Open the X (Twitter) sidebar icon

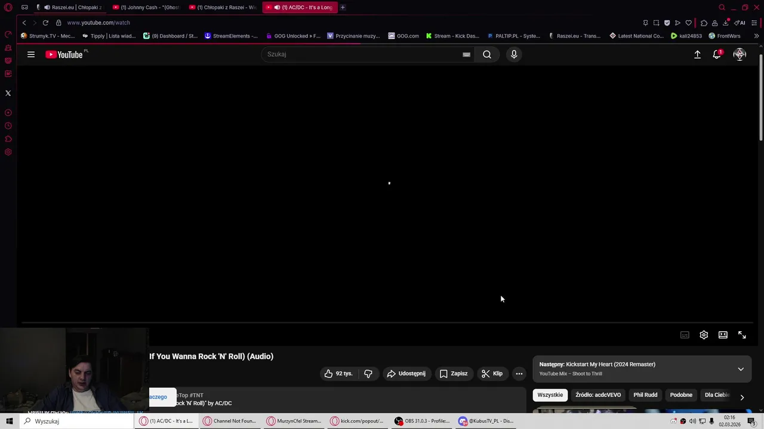pos(8,93)
